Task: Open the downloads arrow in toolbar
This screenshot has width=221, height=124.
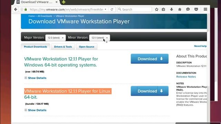Action: pyautogui.click(x=172, y=9)
